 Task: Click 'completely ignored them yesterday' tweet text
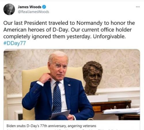47,36
